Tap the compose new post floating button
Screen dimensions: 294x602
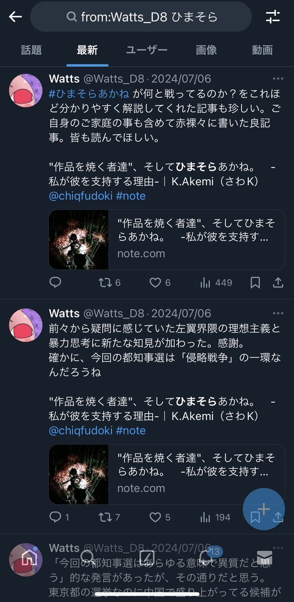pyautogui.click(x=264, y=509)
